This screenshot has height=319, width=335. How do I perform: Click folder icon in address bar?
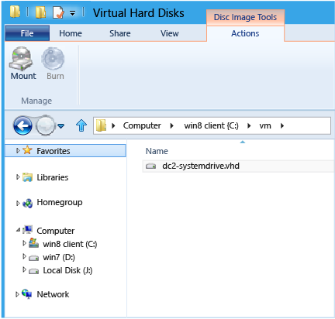point(101,125)
